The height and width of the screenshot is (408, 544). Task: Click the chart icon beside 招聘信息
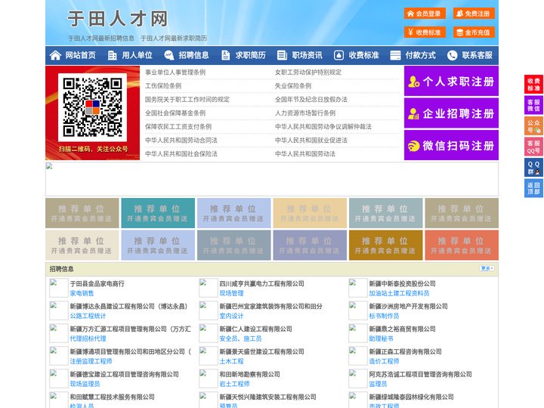169,55
